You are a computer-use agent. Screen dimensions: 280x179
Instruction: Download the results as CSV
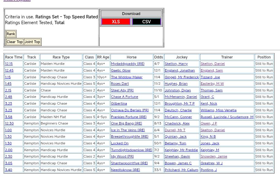pos(146,22)
